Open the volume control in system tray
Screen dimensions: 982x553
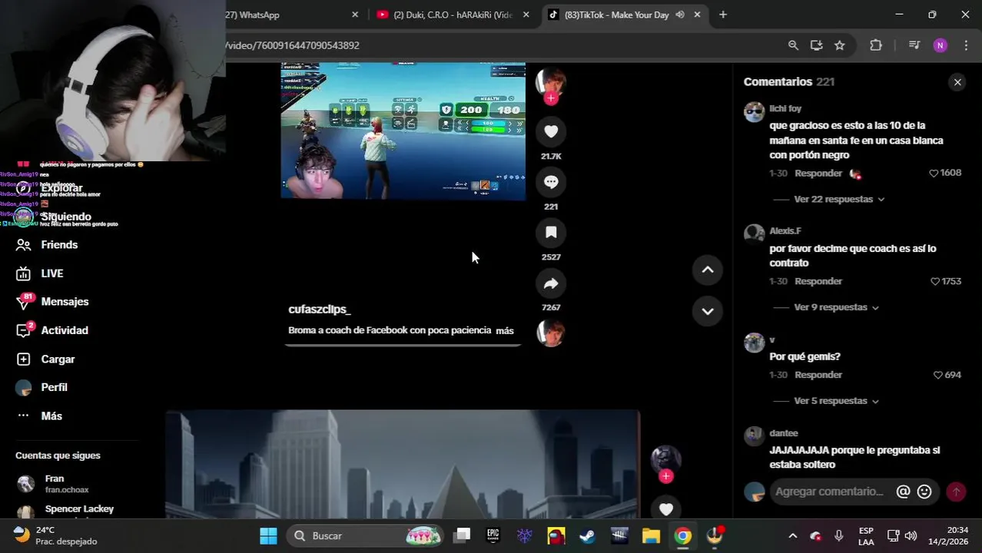pos(911,535)
